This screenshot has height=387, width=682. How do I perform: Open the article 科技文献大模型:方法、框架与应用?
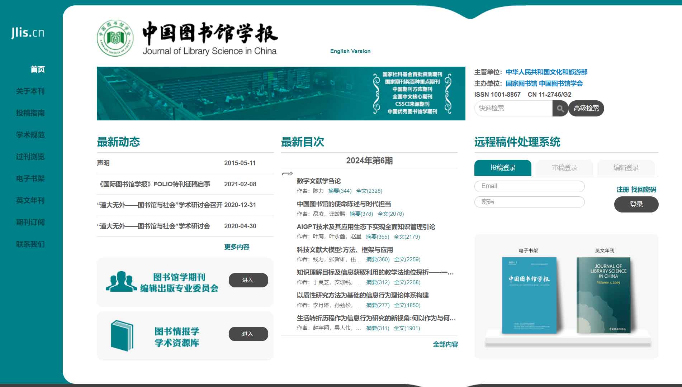345,250
